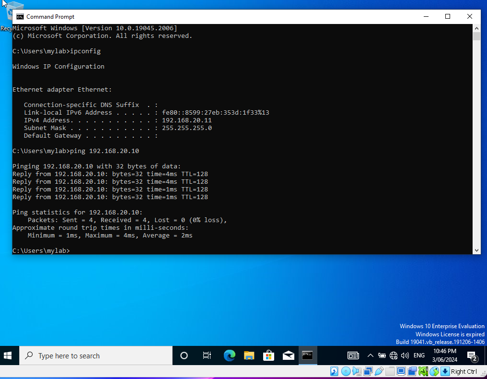Click the display settings icon in VirtualBox status bar
The width and height of the screenshot is (487, 379).
pos(401,371)
